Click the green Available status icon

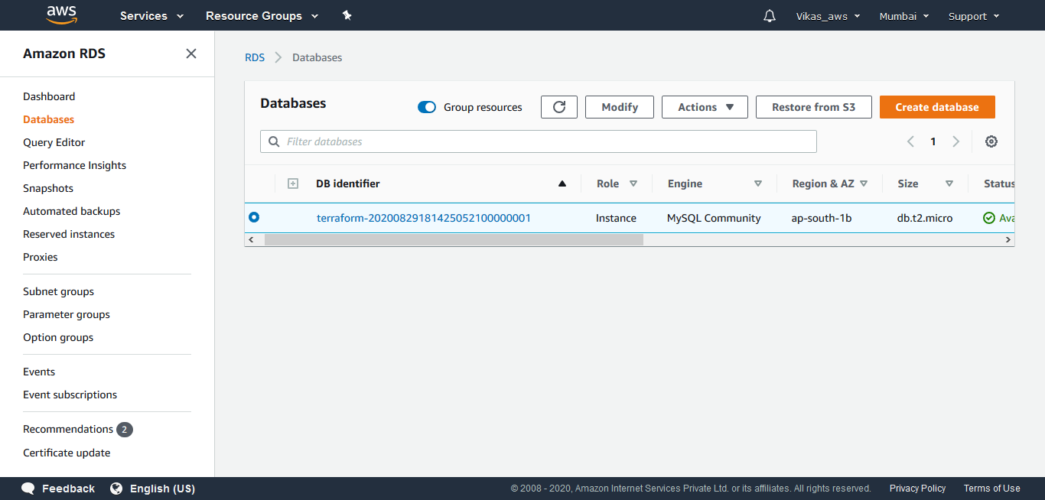coord(989,218)
